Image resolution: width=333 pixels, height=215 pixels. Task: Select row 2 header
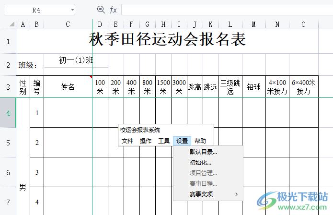pos(8,65)
